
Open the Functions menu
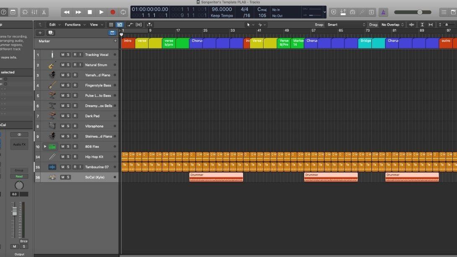[75, 25]
